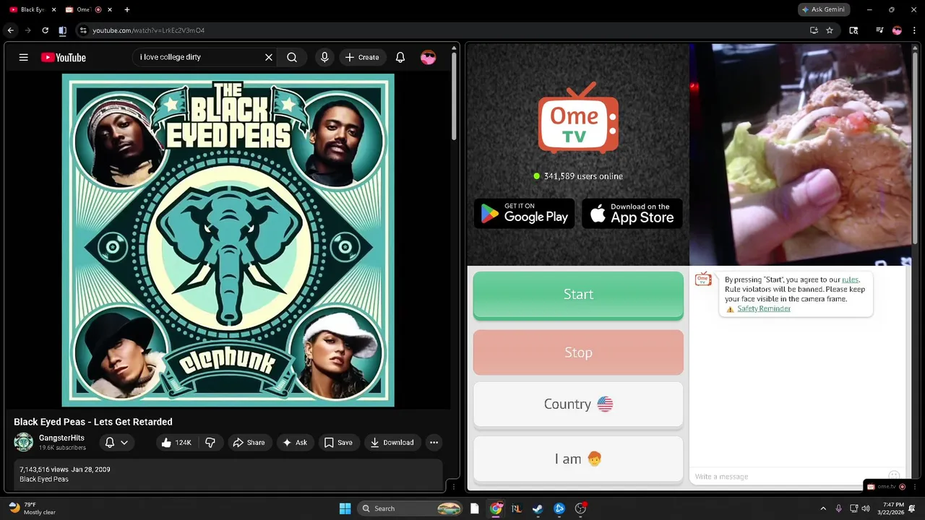Close the Black Eyed Peas tab

[53, 9]
